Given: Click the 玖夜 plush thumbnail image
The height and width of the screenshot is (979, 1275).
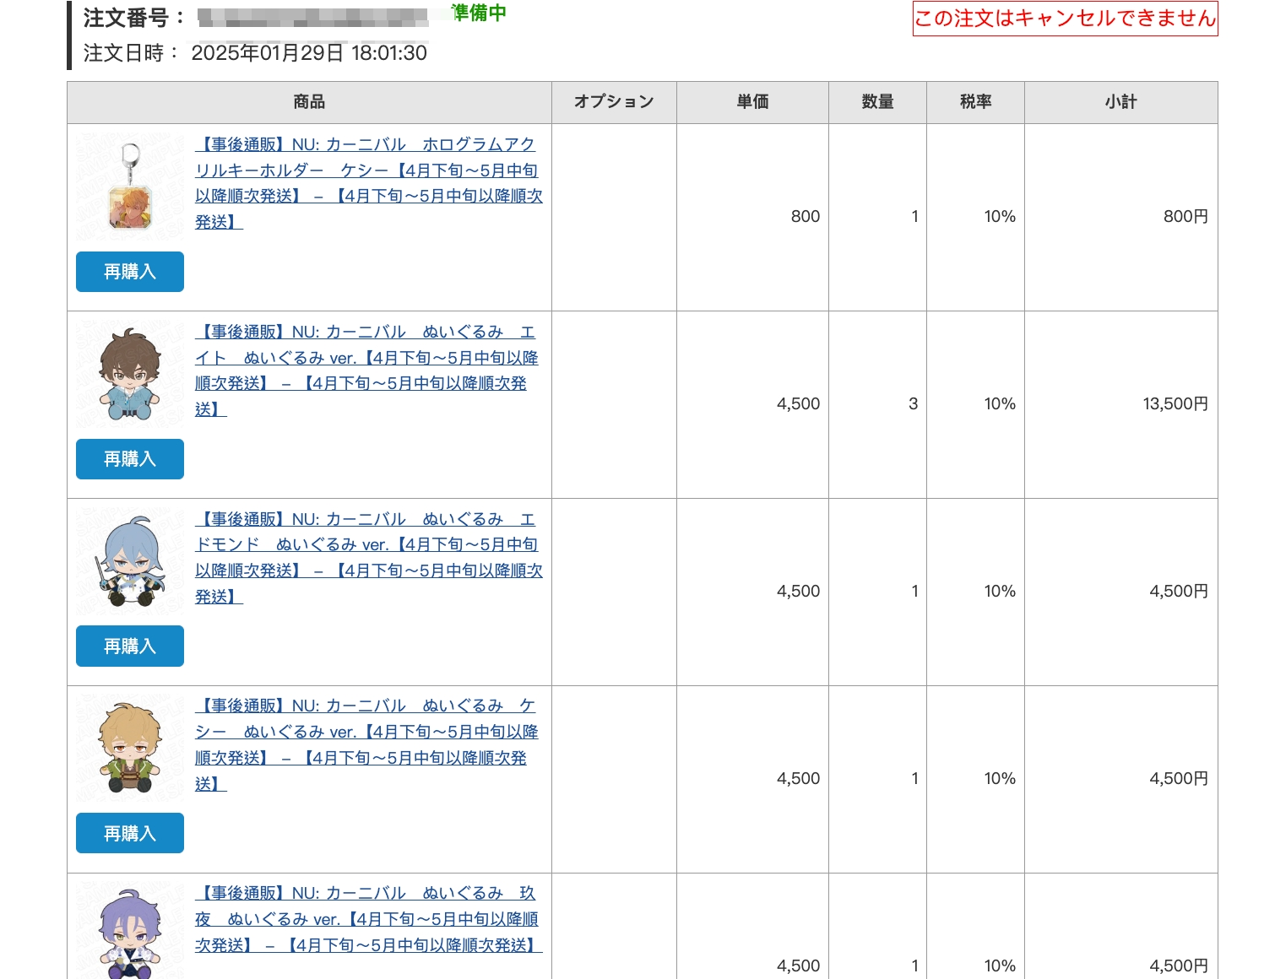Looking at the screenshot, I should (130, 931).
